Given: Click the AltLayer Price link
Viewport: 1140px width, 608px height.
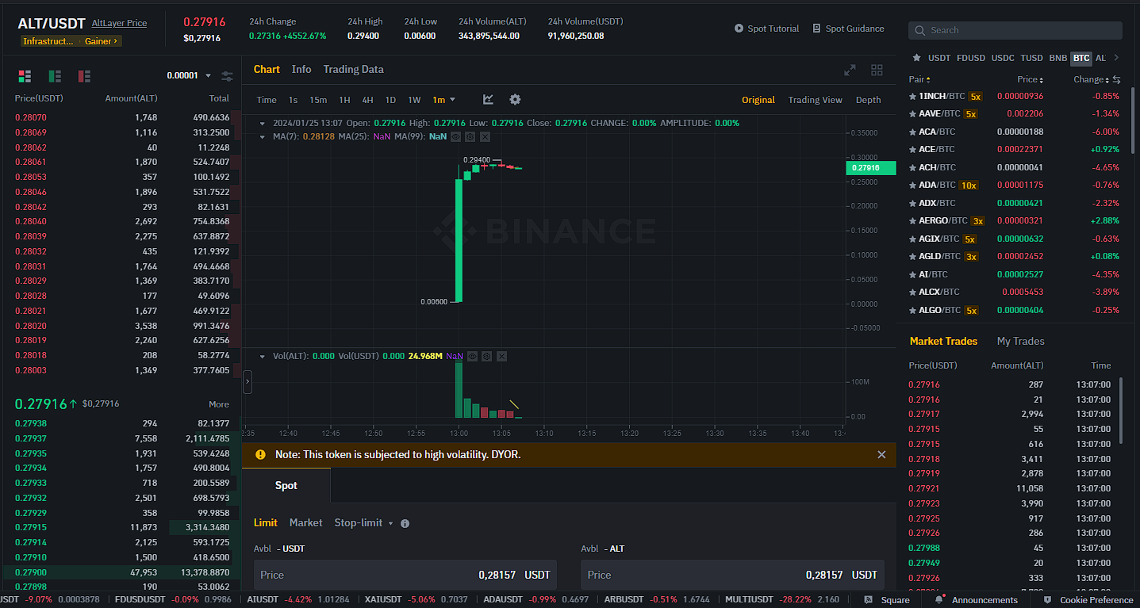Looking at the screenshot, I should tap(119, 23).
